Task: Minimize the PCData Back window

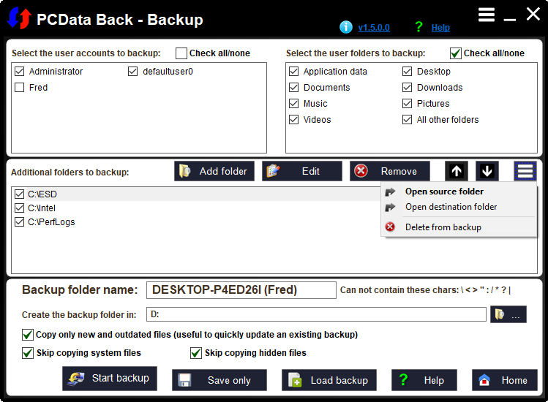Action: tap(510, 20)
